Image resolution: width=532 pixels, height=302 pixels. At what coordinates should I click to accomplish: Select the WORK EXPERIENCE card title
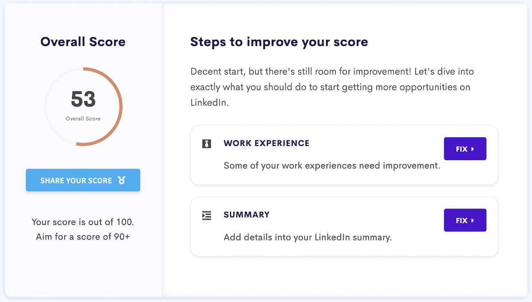pyautogui.click(x=266, y=143)
